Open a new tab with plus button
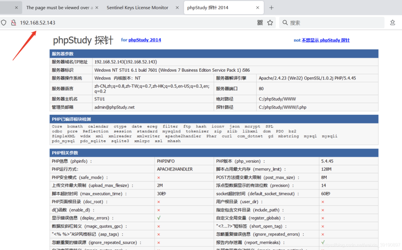This screenshot has height=250, width=402. [x=271, y=8]
